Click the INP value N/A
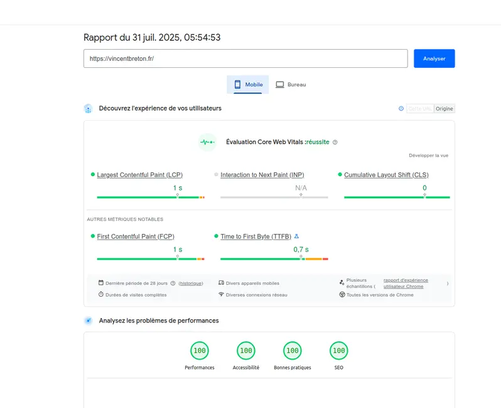Screen dimensions: 501x408 [301, 188]
